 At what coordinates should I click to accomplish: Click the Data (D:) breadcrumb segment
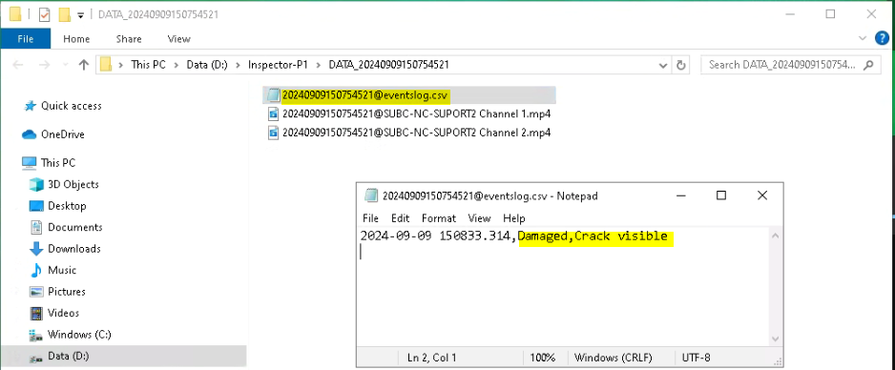pyautogui.click(x=207, y=65)
